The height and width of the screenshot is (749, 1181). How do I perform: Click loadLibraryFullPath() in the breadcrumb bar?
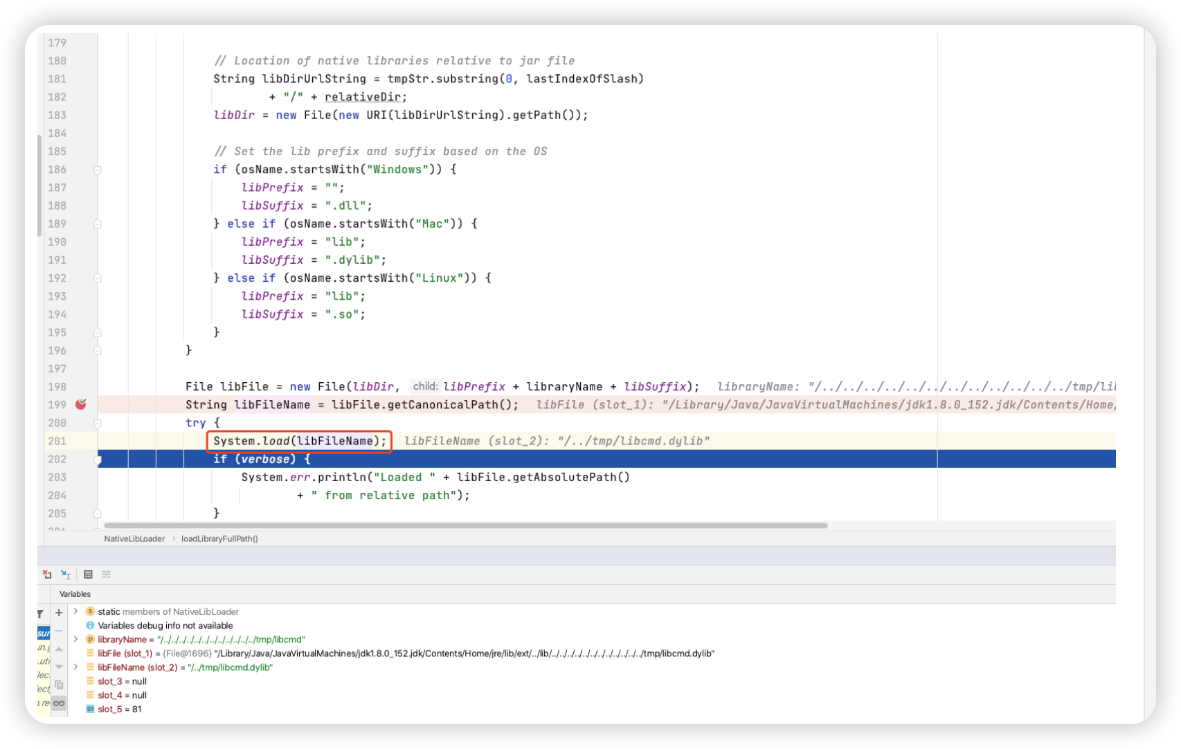tap(219, 539)
